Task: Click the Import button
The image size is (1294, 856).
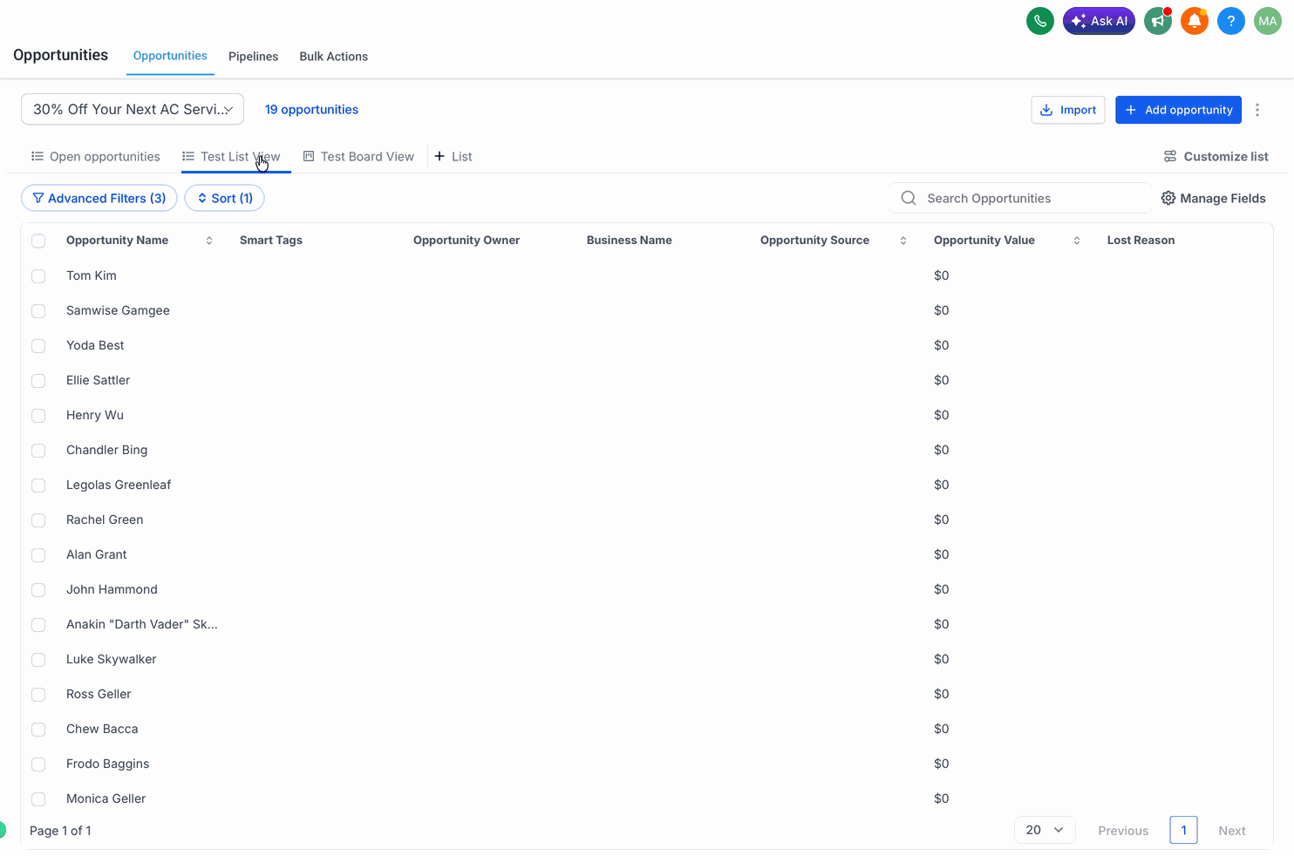Action: [1068, 110]
